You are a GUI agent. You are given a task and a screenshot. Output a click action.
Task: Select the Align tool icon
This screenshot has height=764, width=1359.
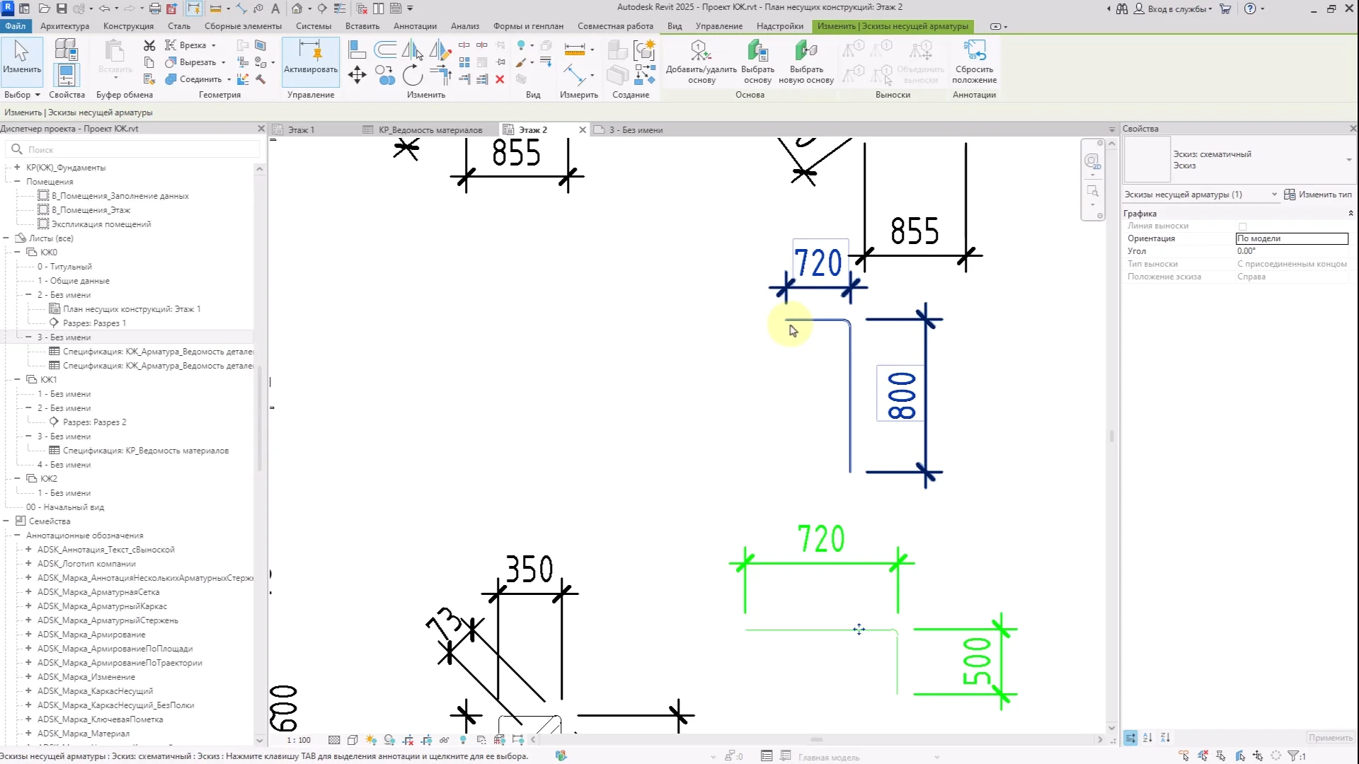tap(357, 50)
